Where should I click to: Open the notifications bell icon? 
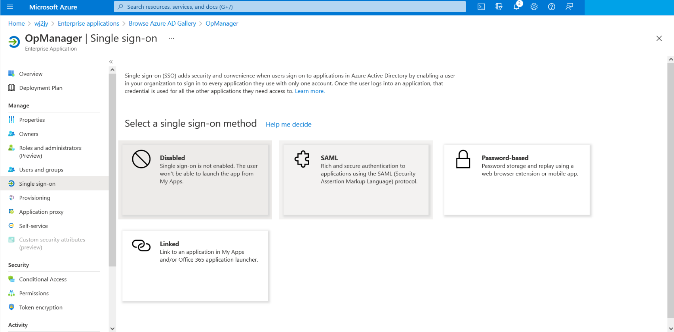pos(516,7)
